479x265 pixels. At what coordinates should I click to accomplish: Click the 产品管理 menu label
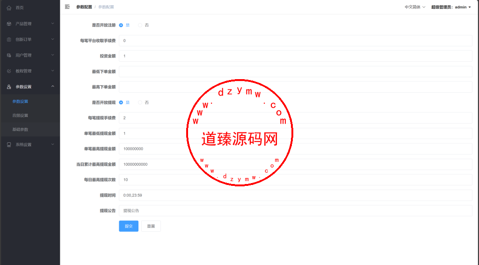pos(23,24)
